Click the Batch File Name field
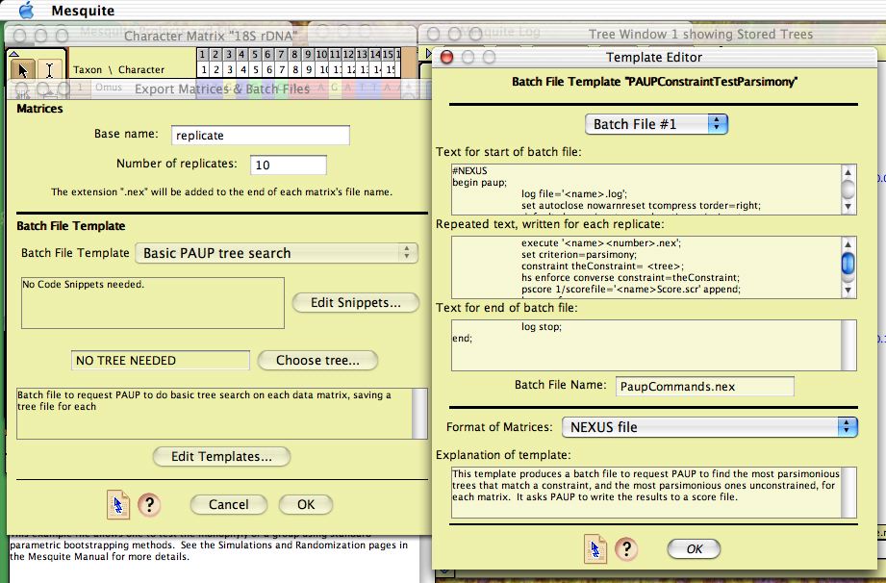The height and width of the screenshot is (583, 886). [704, 387]
